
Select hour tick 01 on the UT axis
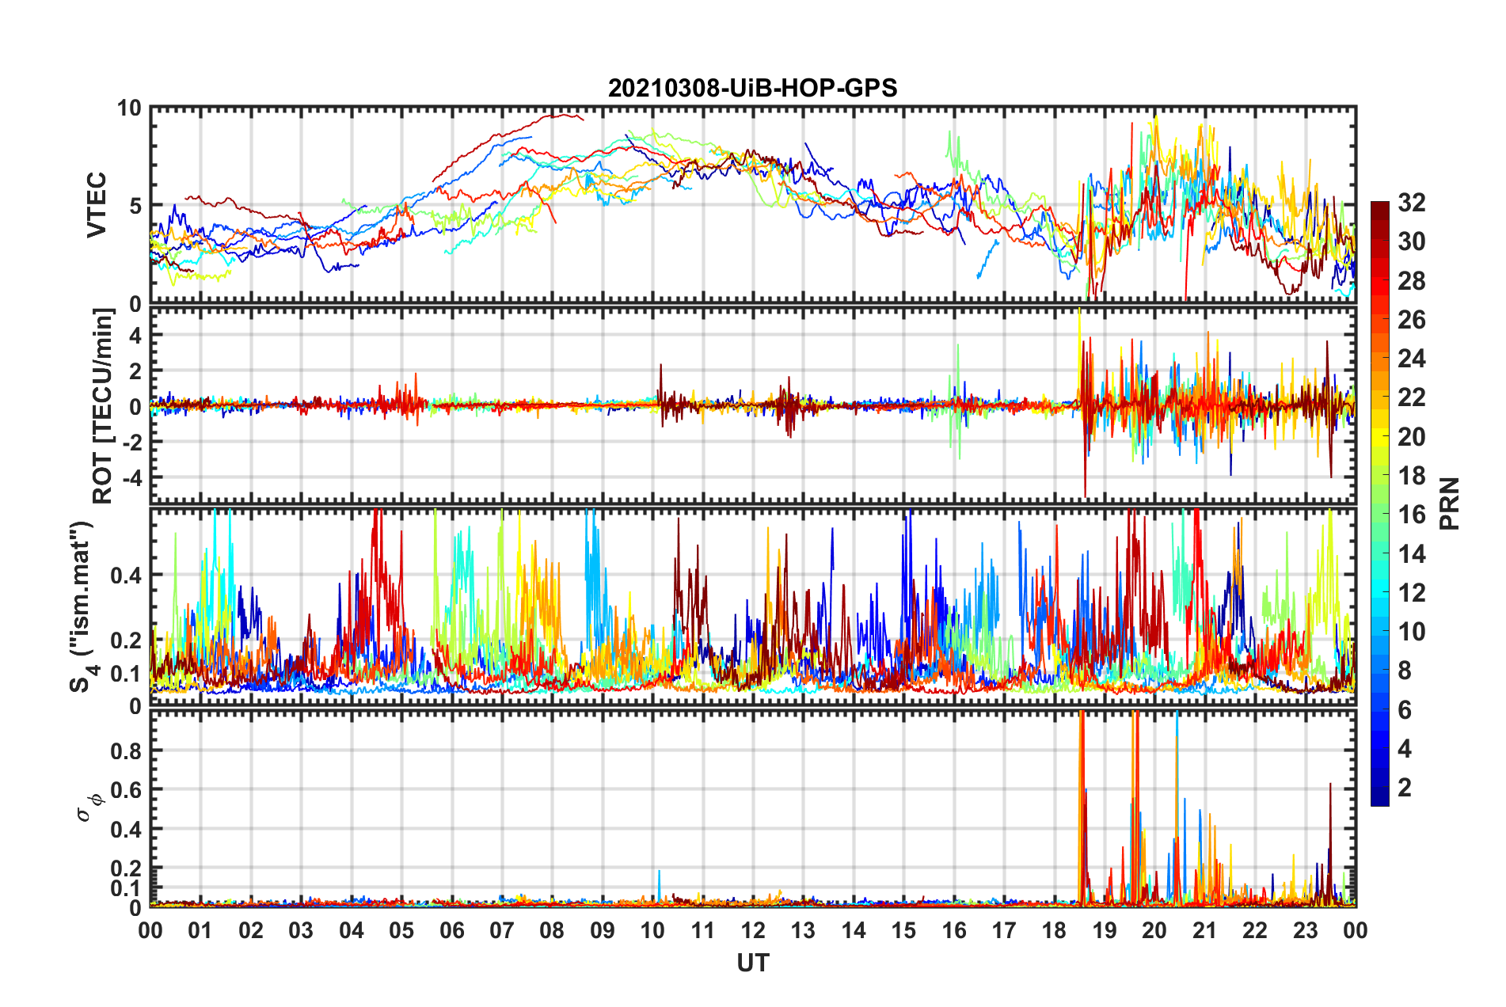200,930
